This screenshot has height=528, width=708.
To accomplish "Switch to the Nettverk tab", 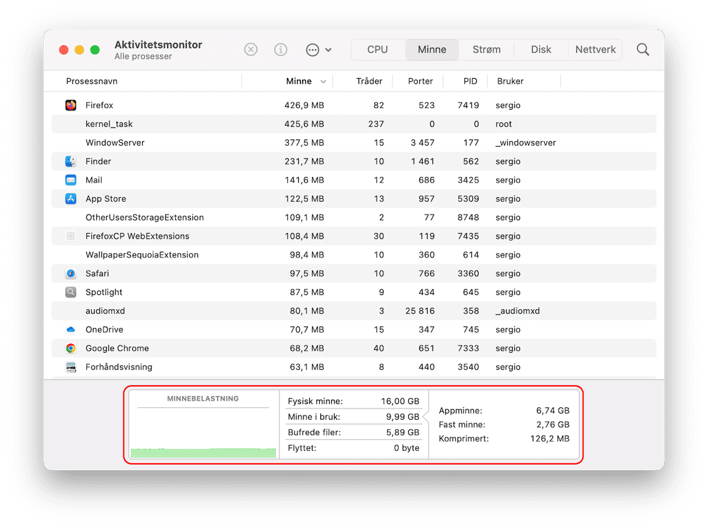I will pyautogui.click(x=596, y=50).
